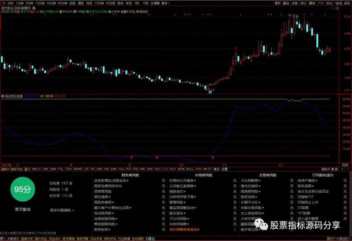Open the 资金统计 bottom tab
This screenshot has width=352, height=241.
tap(54, 238)
